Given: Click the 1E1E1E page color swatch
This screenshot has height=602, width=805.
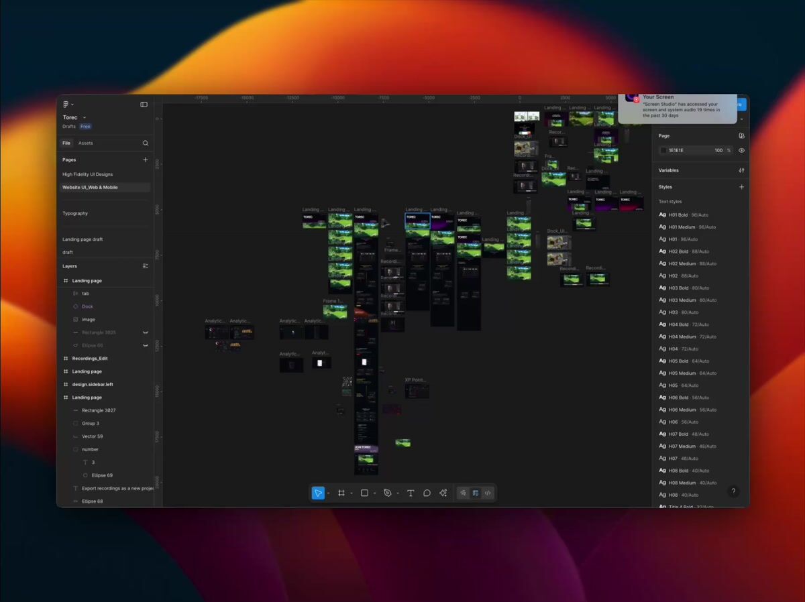Looking at the screenshot, I should [x=663, y=150].
